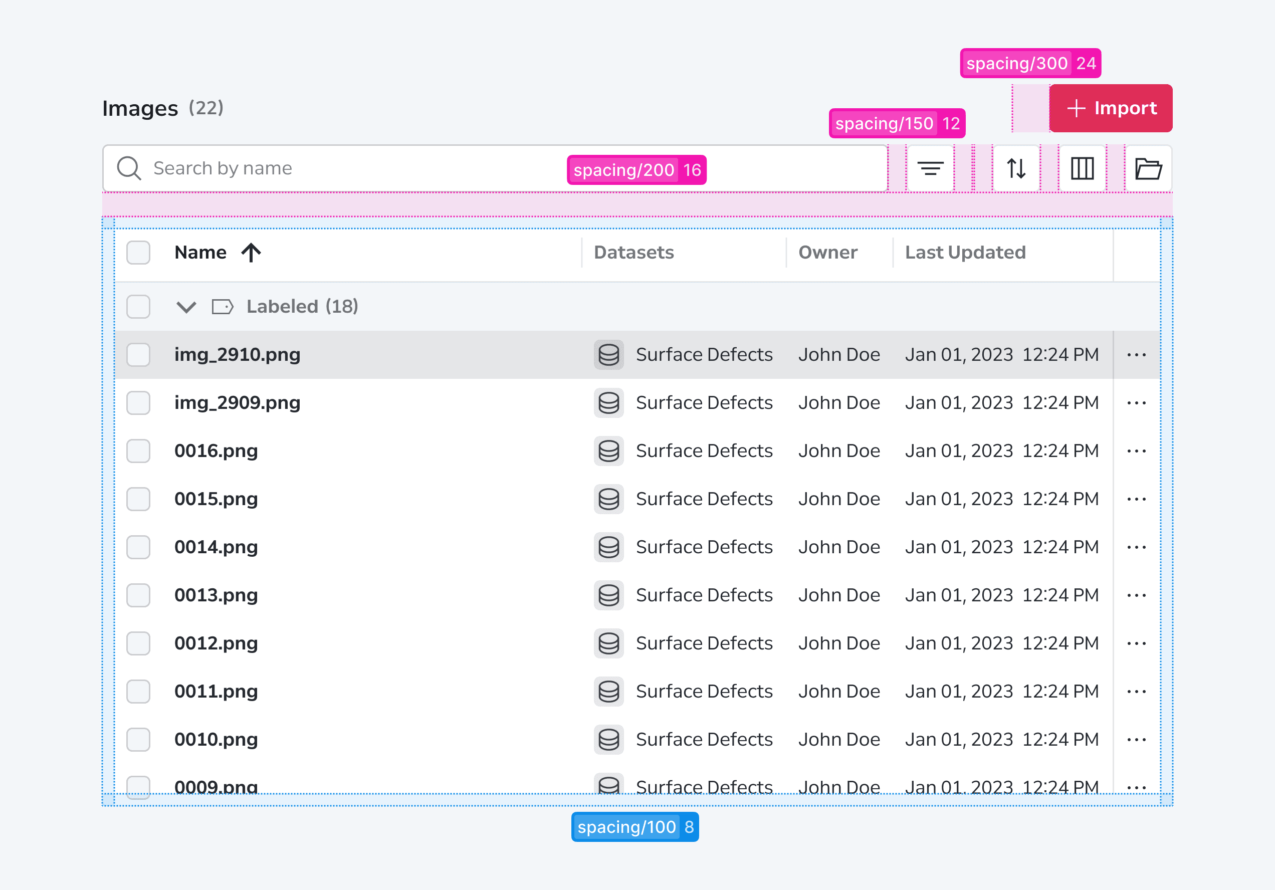This screenshot has width=1275, height=890.
Task: Click the ascending arrow beside Name
Action: [x=251, y=253]
